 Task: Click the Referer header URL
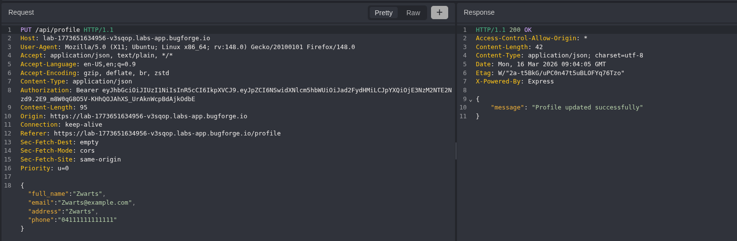[x=167, y=134]
